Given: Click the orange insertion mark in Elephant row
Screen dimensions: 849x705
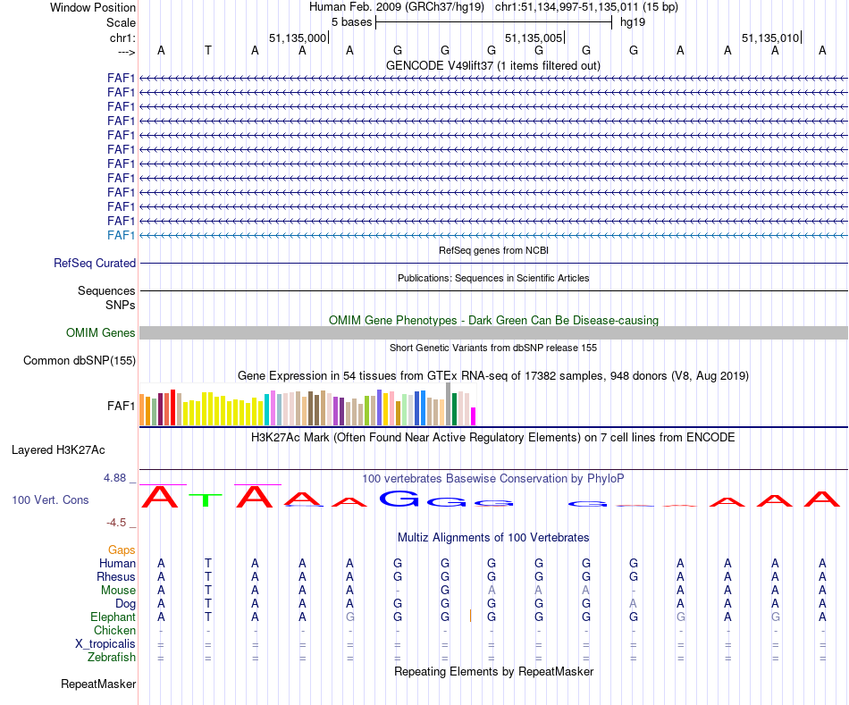Looking at the screenshot, I should tap(470, 616).
